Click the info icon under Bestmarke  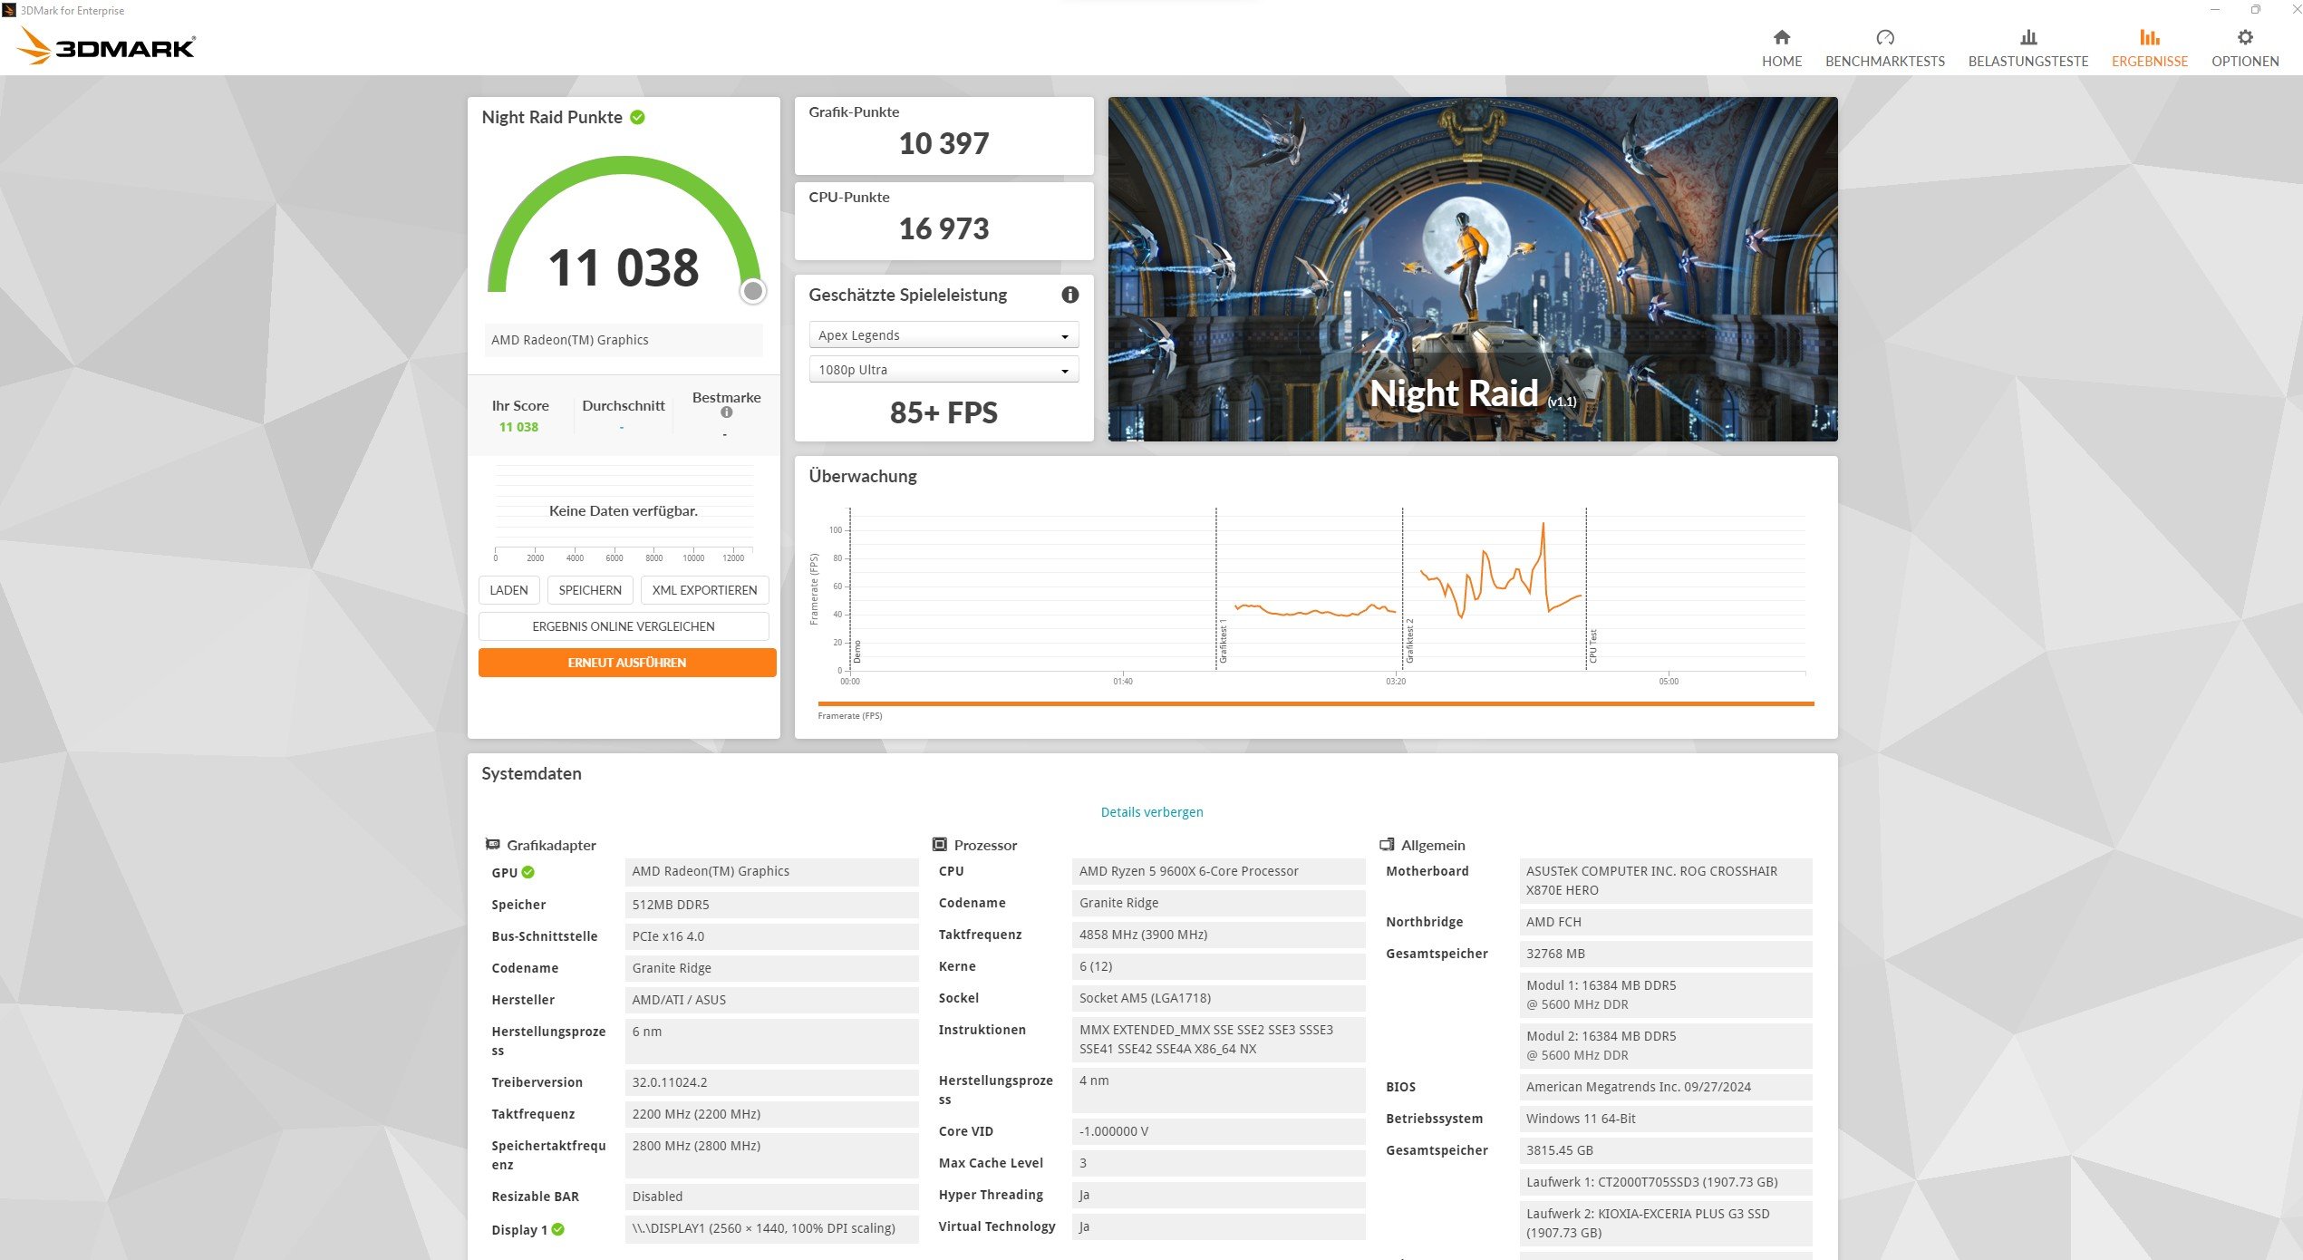(x=726, y=412)
